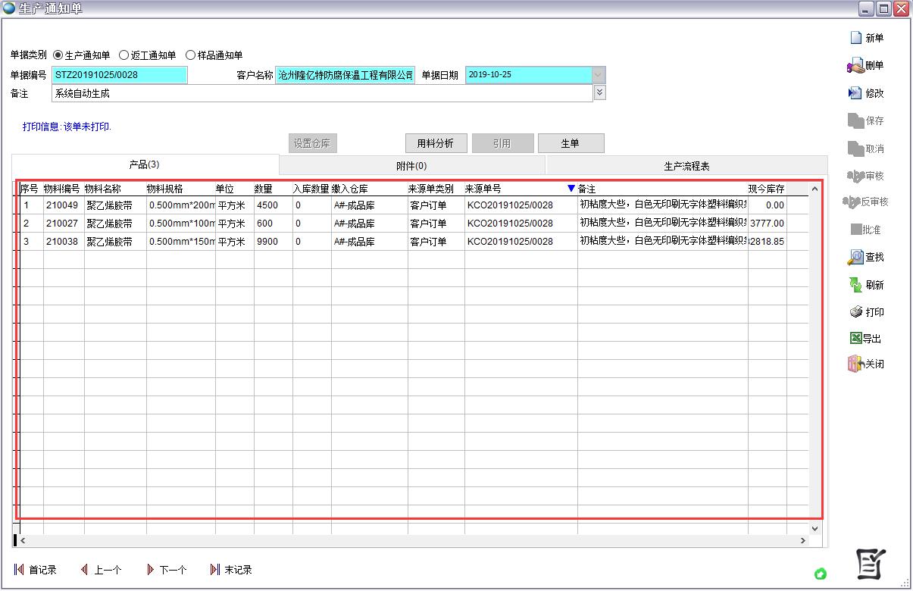
Task: Open 查找 (find) with magnifier icon
Action: click(x=855, y=258)
